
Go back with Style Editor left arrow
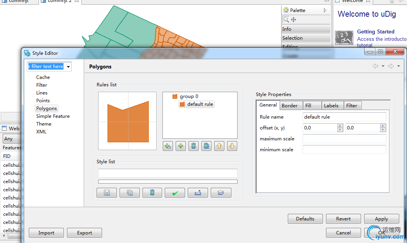click(x=375, y=66)
